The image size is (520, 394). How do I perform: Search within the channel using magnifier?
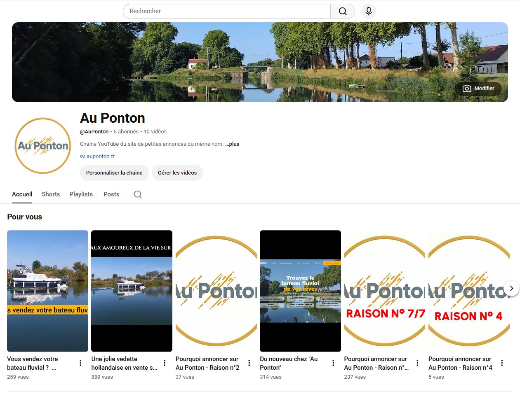point(138,194)
